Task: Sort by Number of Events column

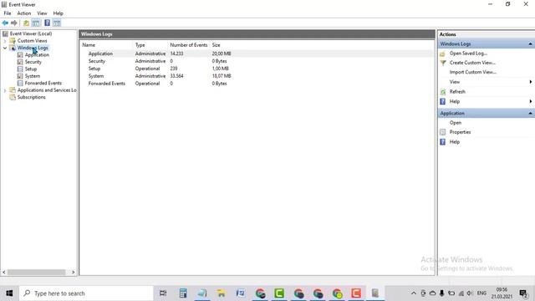Action: point(189,45)
